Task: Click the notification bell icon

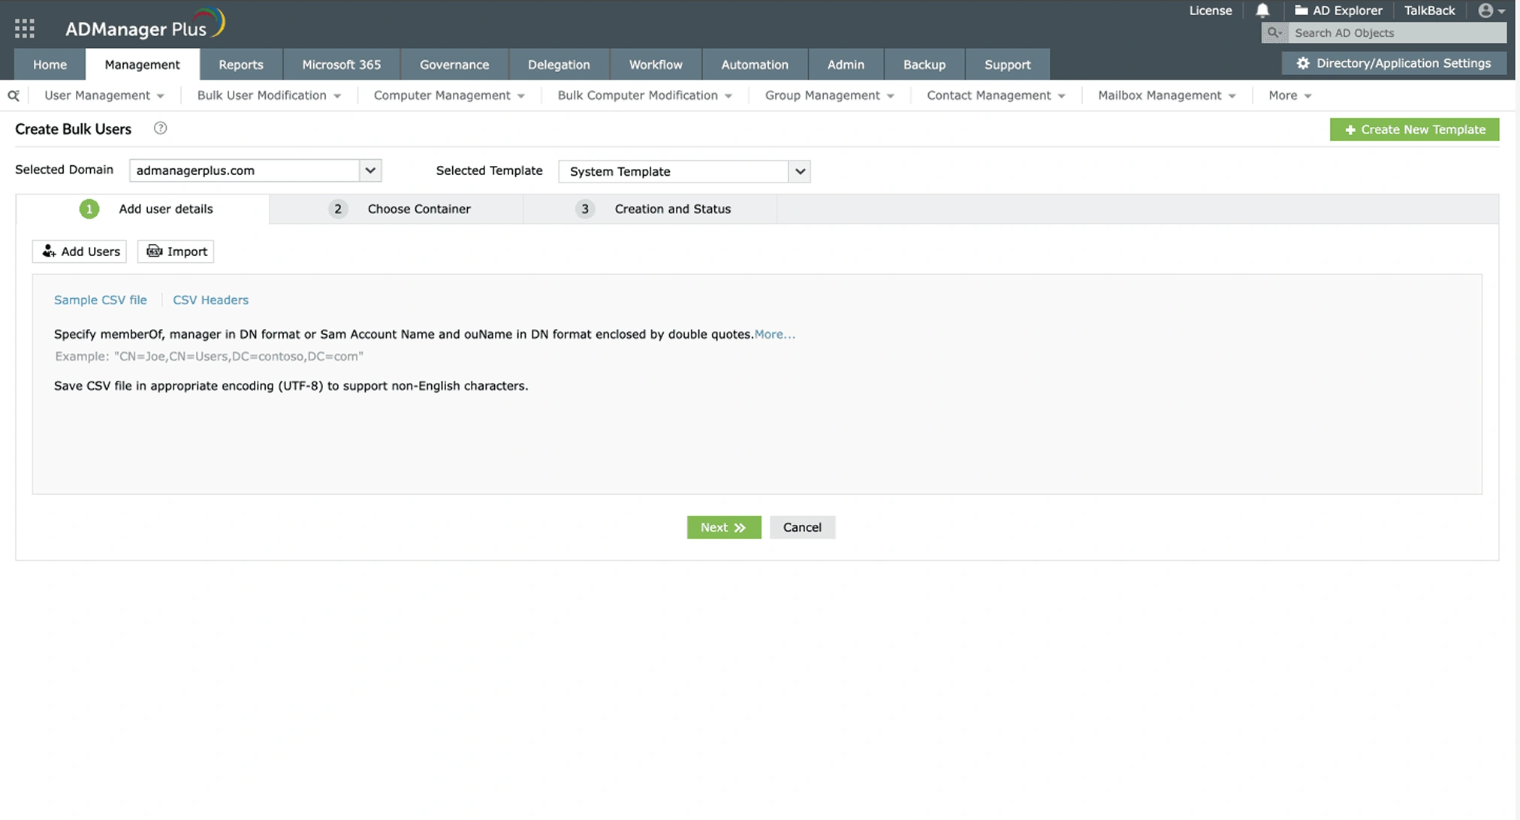Action: pyautogui.click(x=1262, y=11)
